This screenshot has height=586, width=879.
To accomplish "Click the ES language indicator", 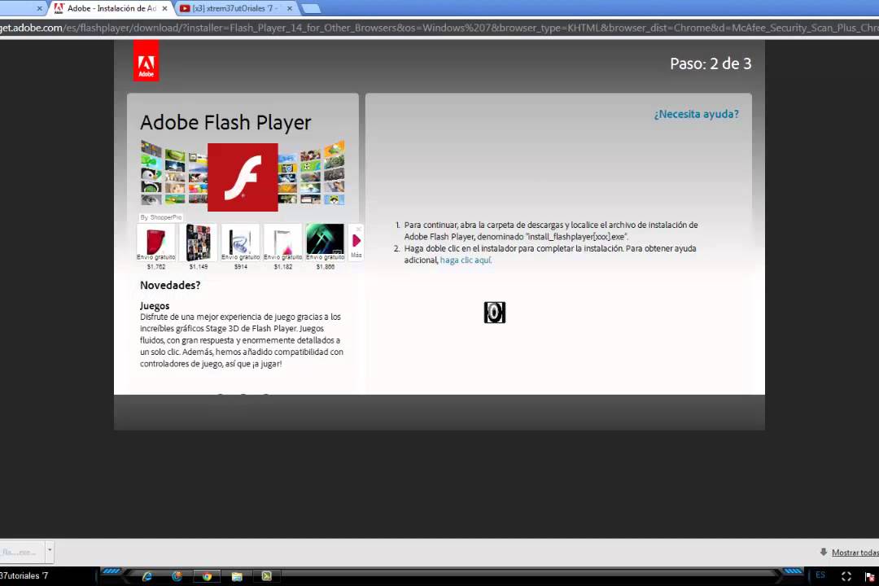I will (820, 575).
